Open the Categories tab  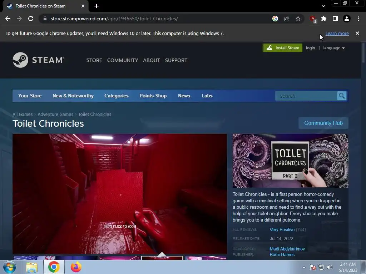[x=117, y=96]
